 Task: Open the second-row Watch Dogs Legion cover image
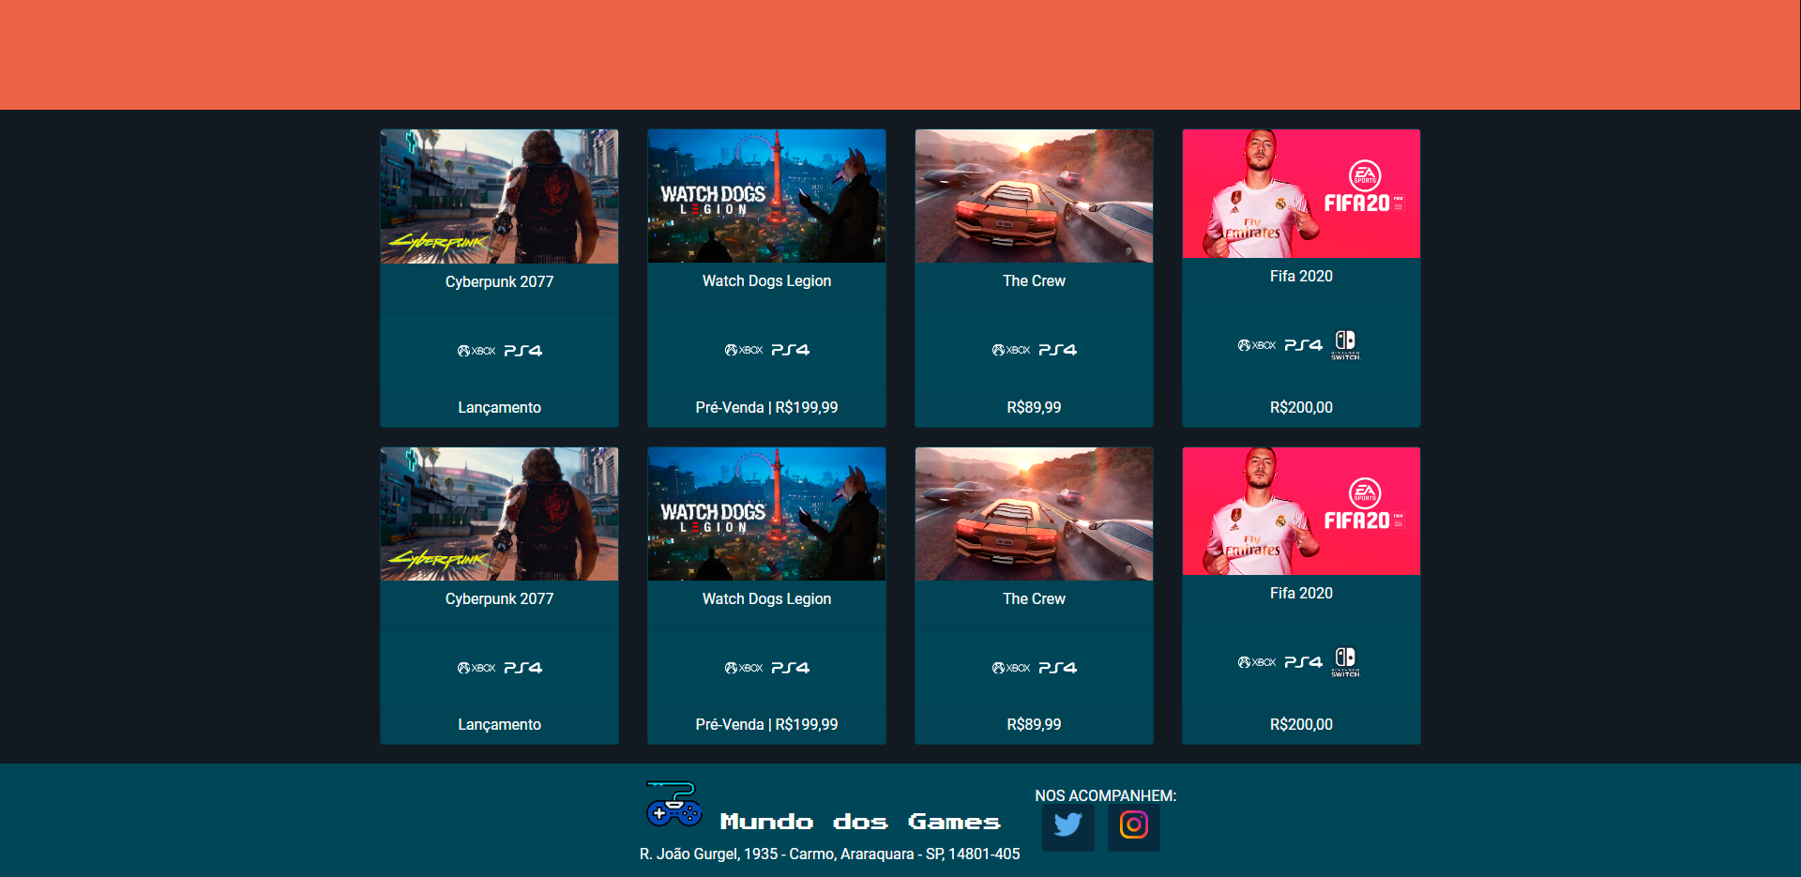tap(766, 514)
